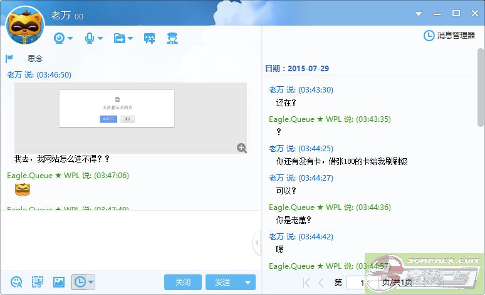The height and width of the screenshot is (295, 485).
Task: Maximize the chat window
Action: pos(456,13)
